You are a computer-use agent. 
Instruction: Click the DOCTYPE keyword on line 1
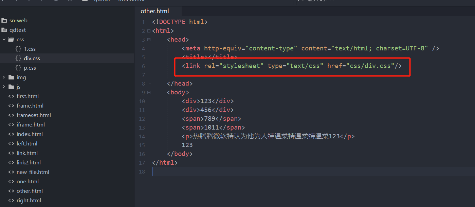coord(172,22)
